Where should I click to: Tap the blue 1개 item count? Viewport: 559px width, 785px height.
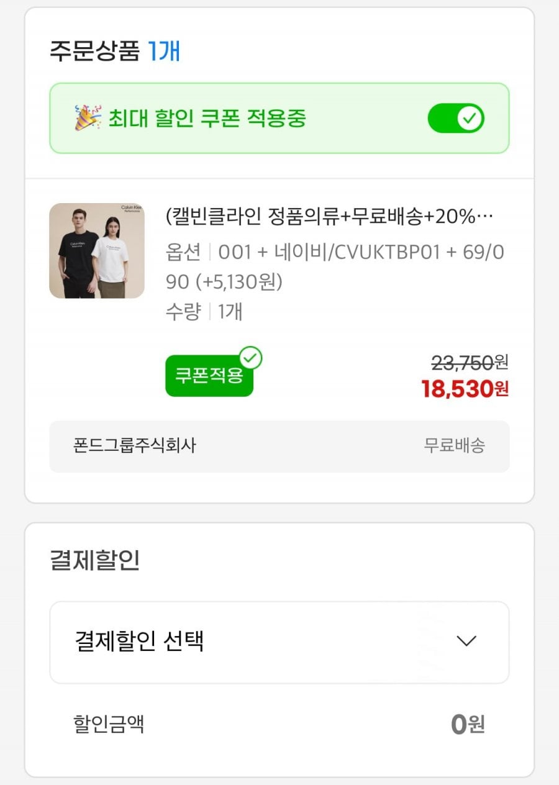164,51
